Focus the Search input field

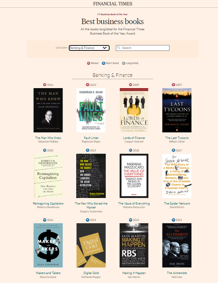pyautogui.click(x=143, y=48)
